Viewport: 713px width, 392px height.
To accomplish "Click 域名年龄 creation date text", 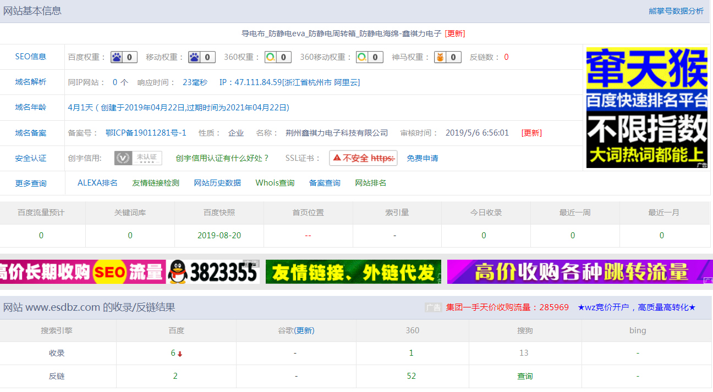I will [178, 108].
